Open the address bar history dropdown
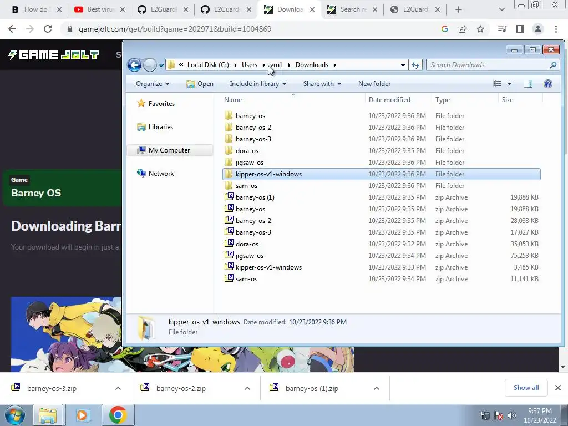568x426 pixels. (403, 65)
